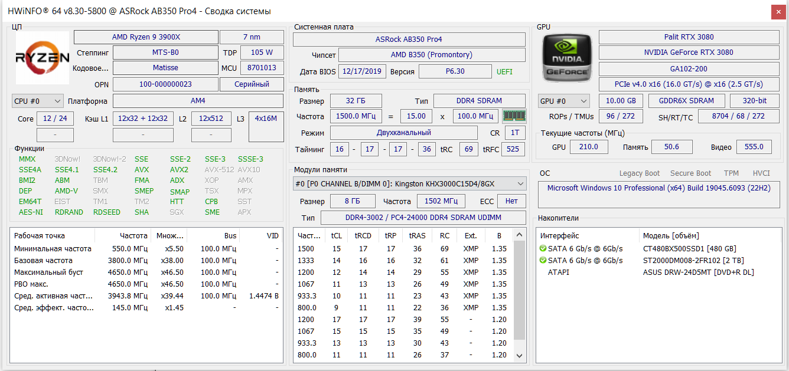This screenshot has width=789, height=371.
Task: Click the green UEFI label
Action: point(504,71)
